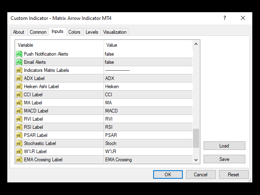Click the ab icon next to Stochastic Label

click(x=19, y=143)
